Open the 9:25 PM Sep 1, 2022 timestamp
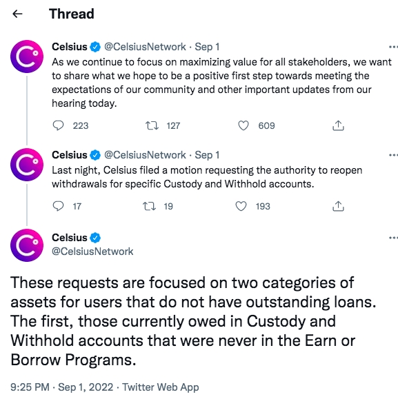Screen dimensions: 398x399 point(62,387)
